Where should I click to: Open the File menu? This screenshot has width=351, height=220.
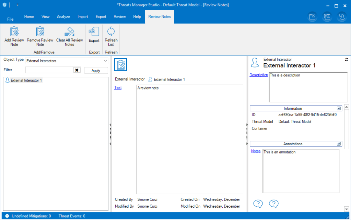click(x=10, y=19)
